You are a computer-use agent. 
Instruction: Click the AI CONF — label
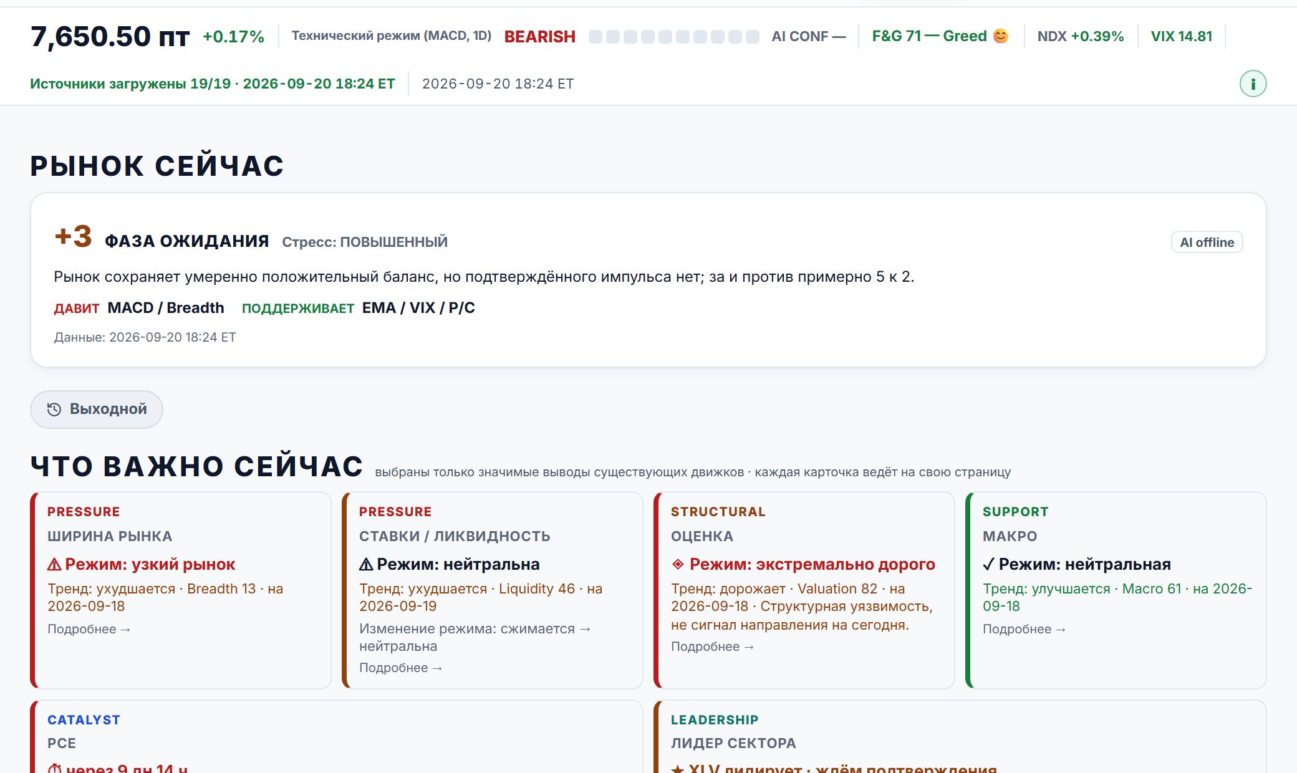[x=809, y=36]
